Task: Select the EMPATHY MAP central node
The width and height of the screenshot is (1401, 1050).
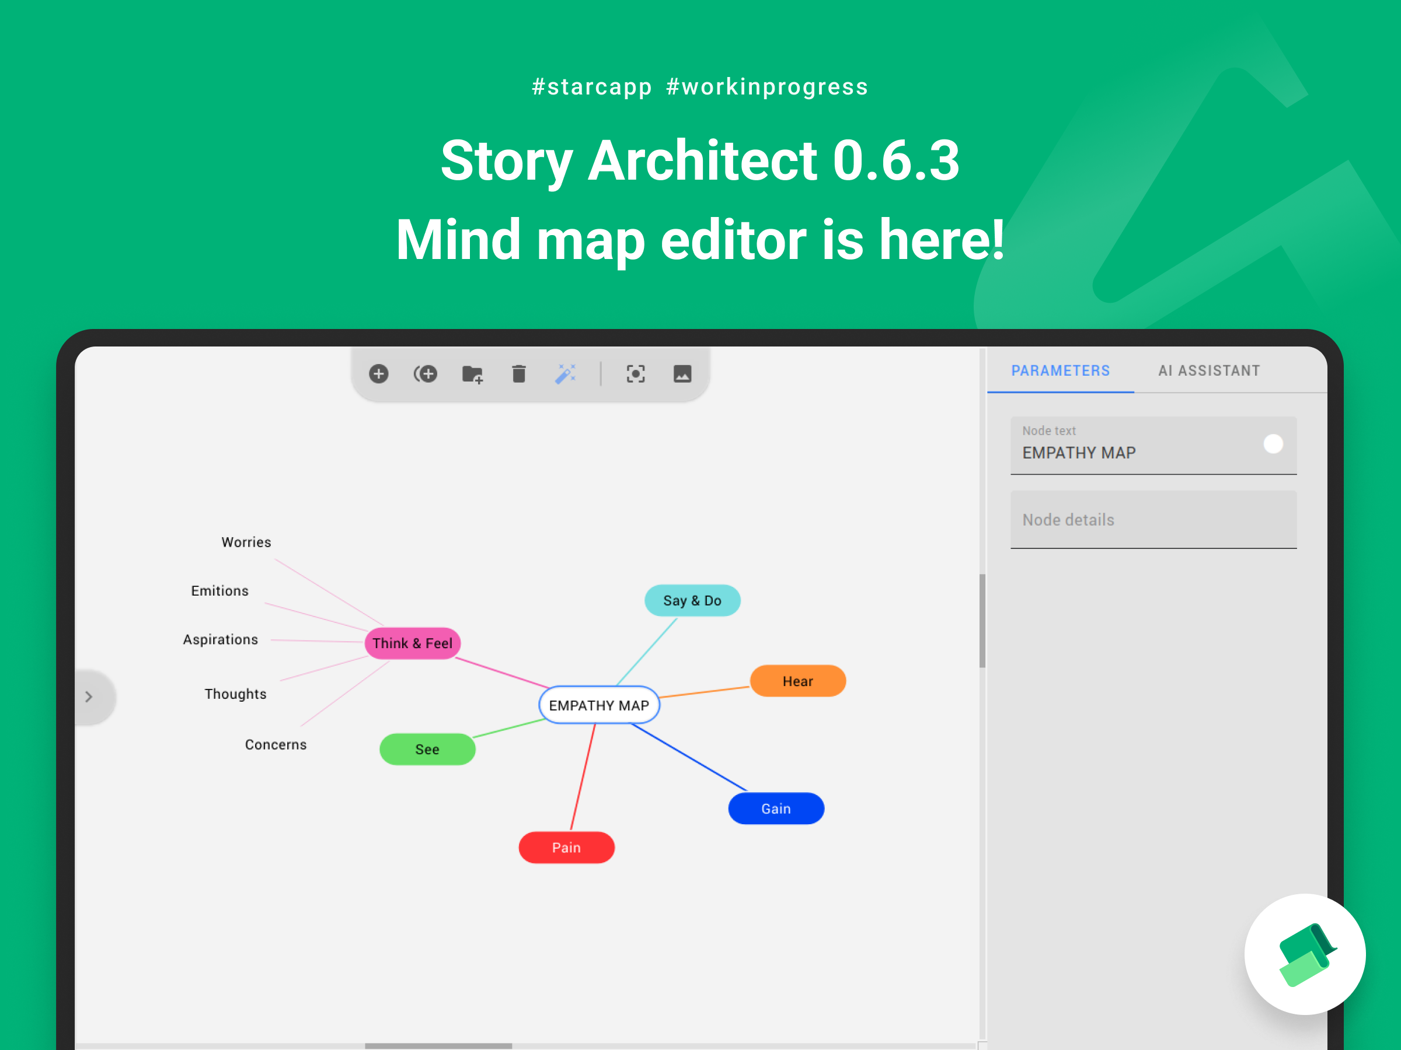Action: (x=599, y=705)
